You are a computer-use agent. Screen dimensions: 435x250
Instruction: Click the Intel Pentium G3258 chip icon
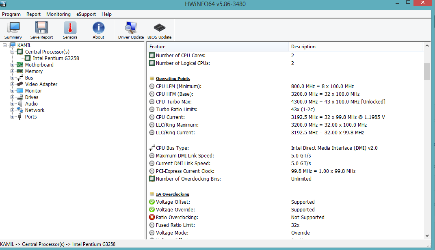28,58
